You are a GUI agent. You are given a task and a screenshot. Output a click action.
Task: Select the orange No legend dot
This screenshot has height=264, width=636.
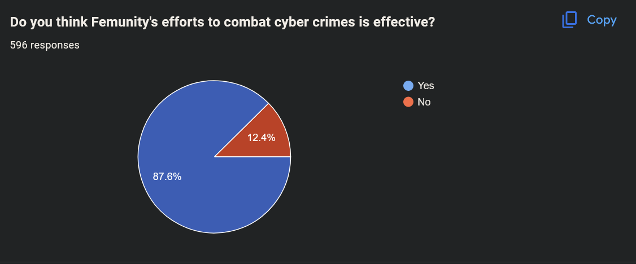[x=408, y=102]
